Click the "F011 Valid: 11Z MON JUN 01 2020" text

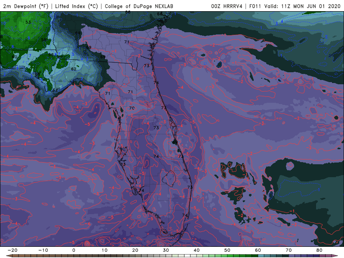coord(295,6)
